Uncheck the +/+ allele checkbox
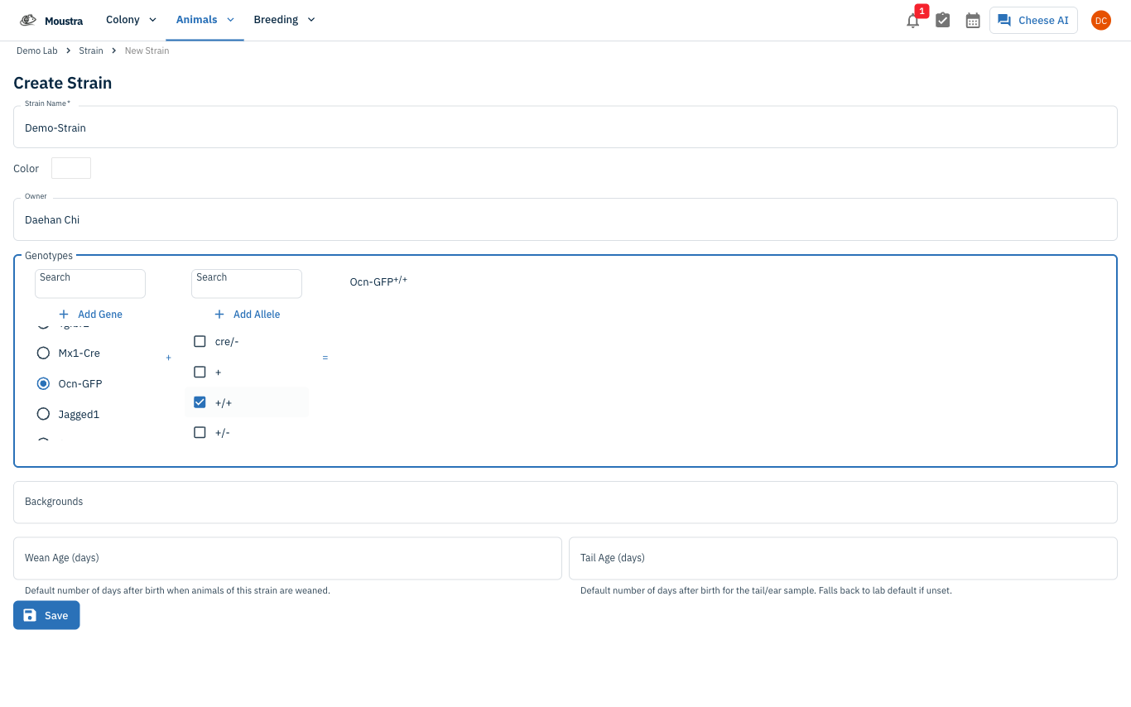 point(200,402)
